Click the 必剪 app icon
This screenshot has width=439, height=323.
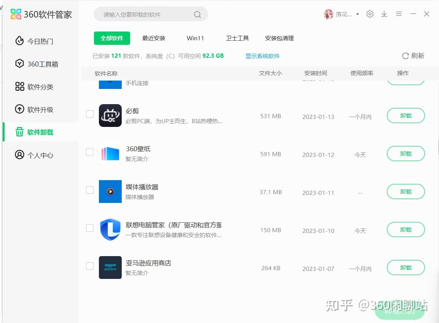click(110, 116)
